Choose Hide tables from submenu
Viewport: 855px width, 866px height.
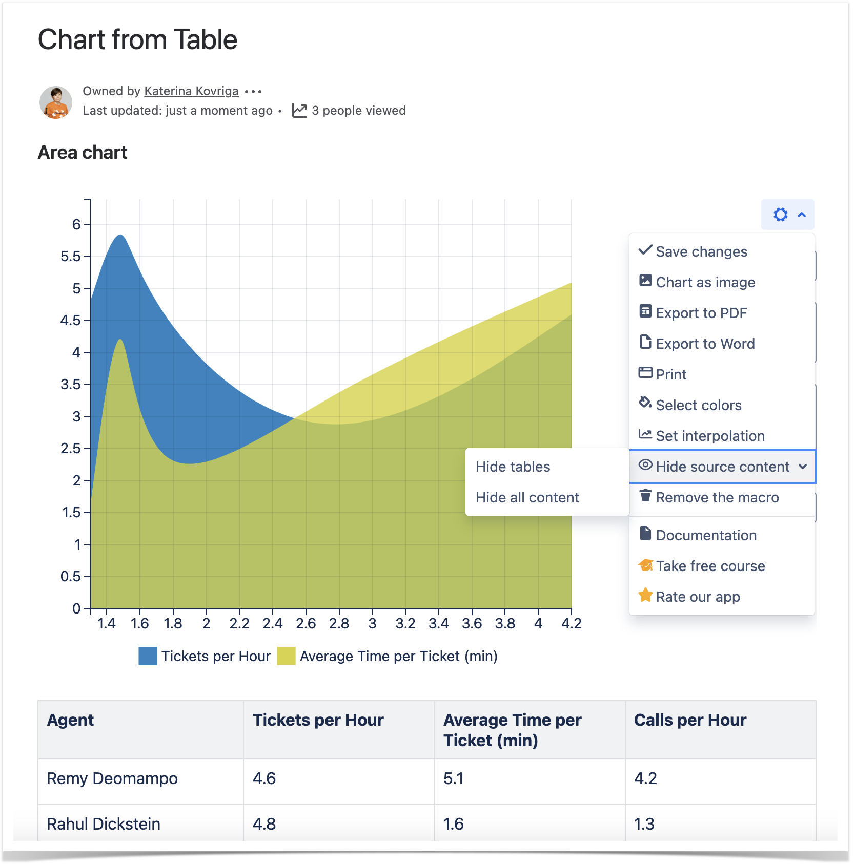point(513,467)
